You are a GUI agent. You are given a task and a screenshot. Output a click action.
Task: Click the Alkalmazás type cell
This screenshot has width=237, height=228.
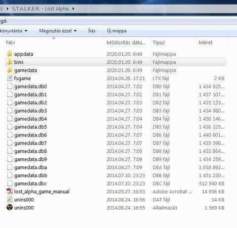pos(165,208)
